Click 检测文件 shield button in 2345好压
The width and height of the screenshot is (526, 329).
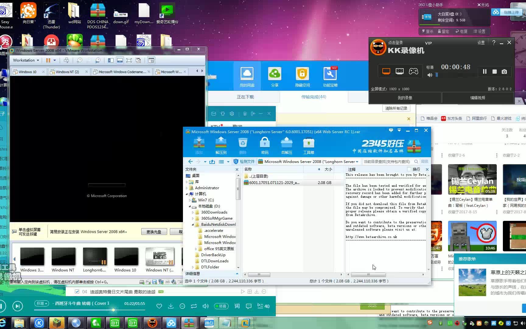tap(244, 161)
